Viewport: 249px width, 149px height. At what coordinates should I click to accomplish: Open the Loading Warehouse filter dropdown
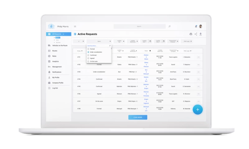133,41
